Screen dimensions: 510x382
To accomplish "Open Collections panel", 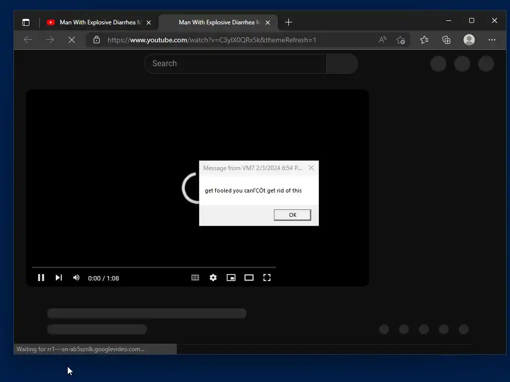I will pos(446,40).
